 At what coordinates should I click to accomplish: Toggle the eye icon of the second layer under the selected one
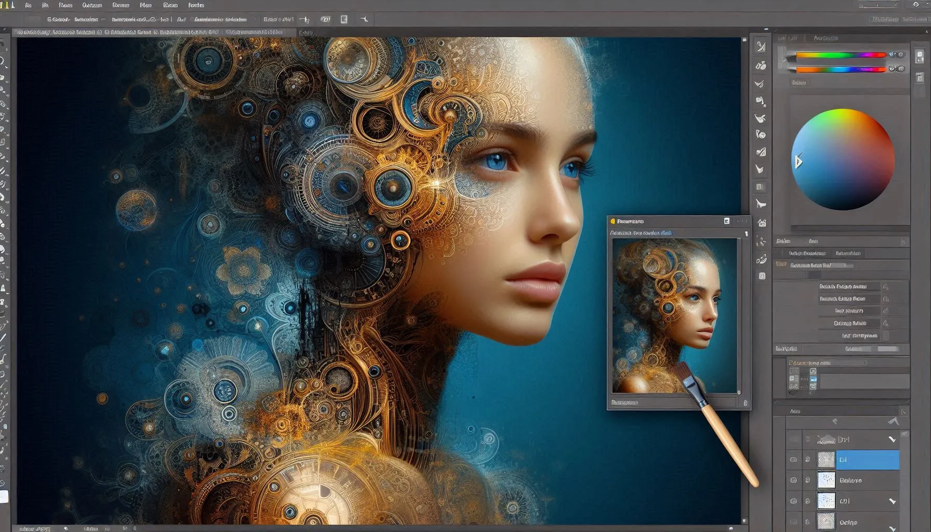click(793, 501)
